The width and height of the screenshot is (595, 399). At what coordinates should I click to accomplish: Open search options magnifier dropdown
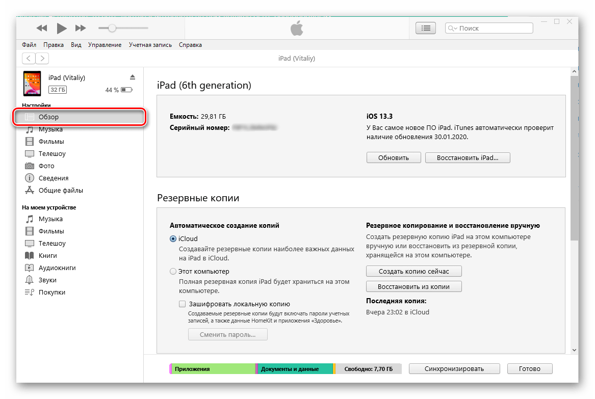click(452, 28)
